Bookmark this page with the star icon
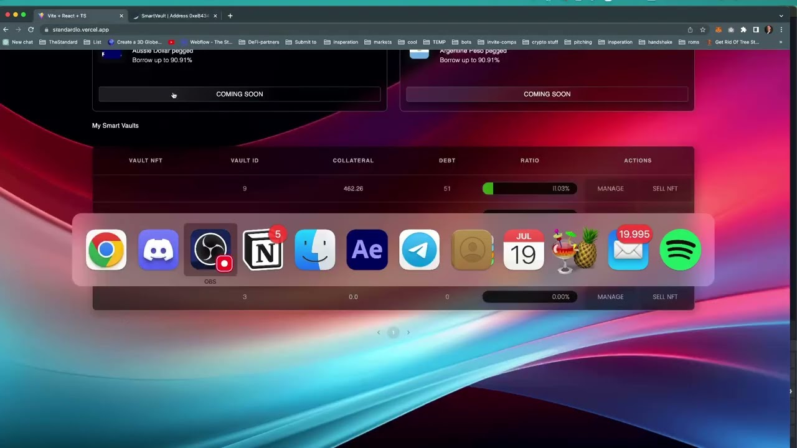797x448 pixels. click(702, 29)
